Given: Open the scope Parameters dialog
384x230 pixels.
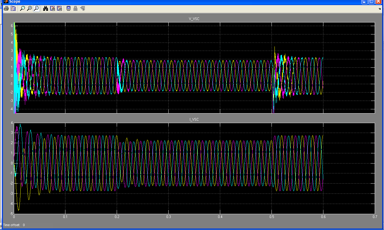Looking at the screenshot, I should [x=13, y=8].
